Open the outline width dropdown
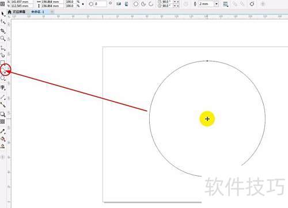 click(x=217, y=4)
